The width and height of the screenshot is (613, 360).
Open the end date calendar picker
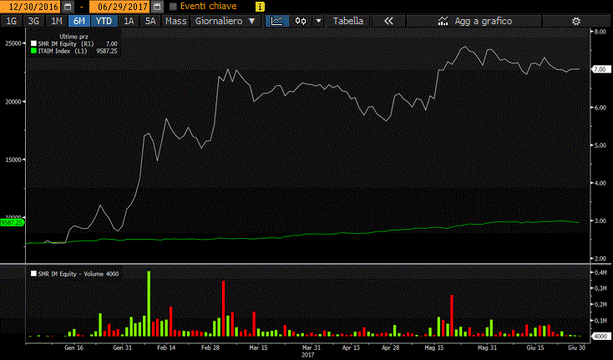[156, 6]
